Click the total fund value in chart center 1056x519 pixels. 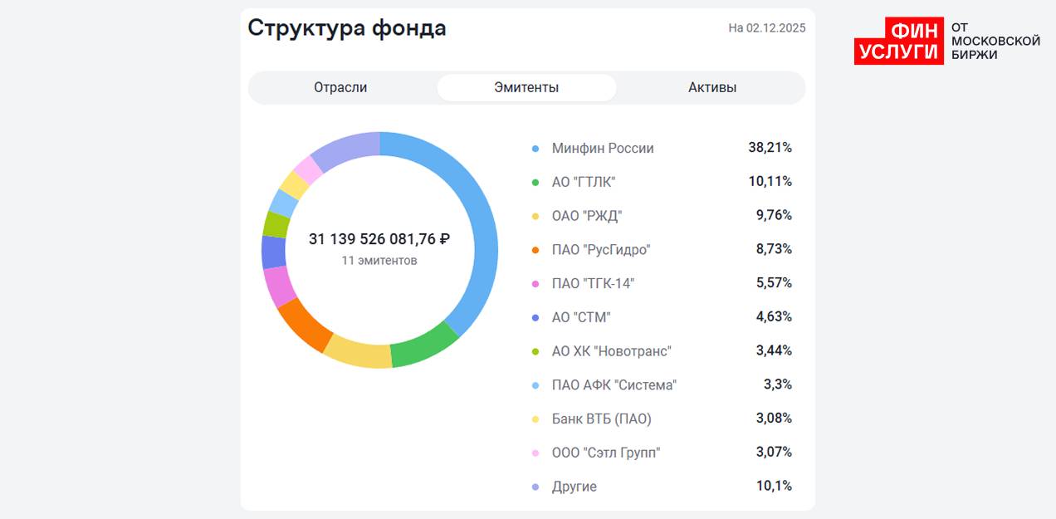point(379,239)
